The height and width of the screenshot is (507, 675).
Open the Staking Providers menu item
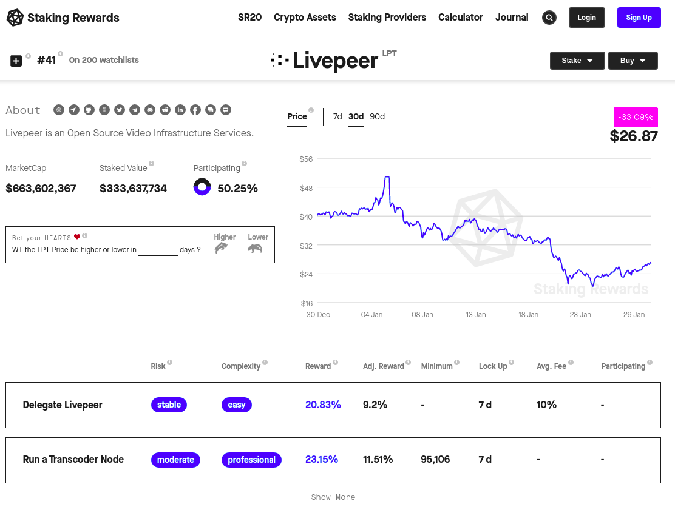(x=387, y=17)
